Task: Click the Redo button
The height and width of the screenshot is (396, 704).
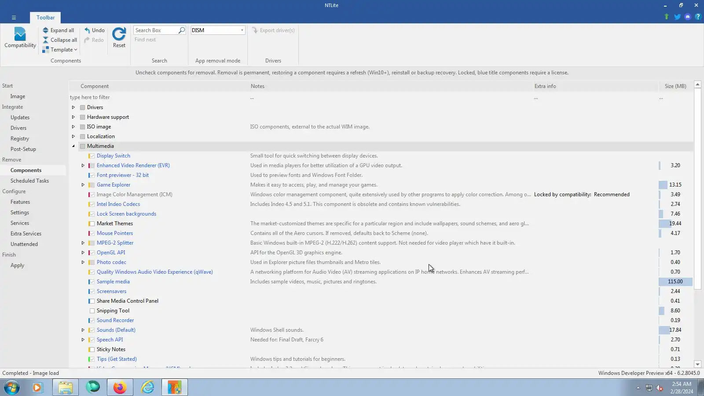Action: coord(94,40)
